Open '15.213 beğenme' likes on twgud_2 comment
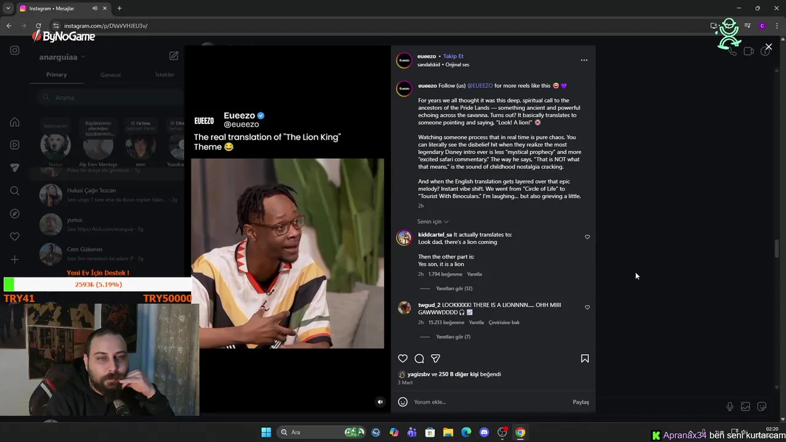Screen dimensions: 786x442 point(445,322)
